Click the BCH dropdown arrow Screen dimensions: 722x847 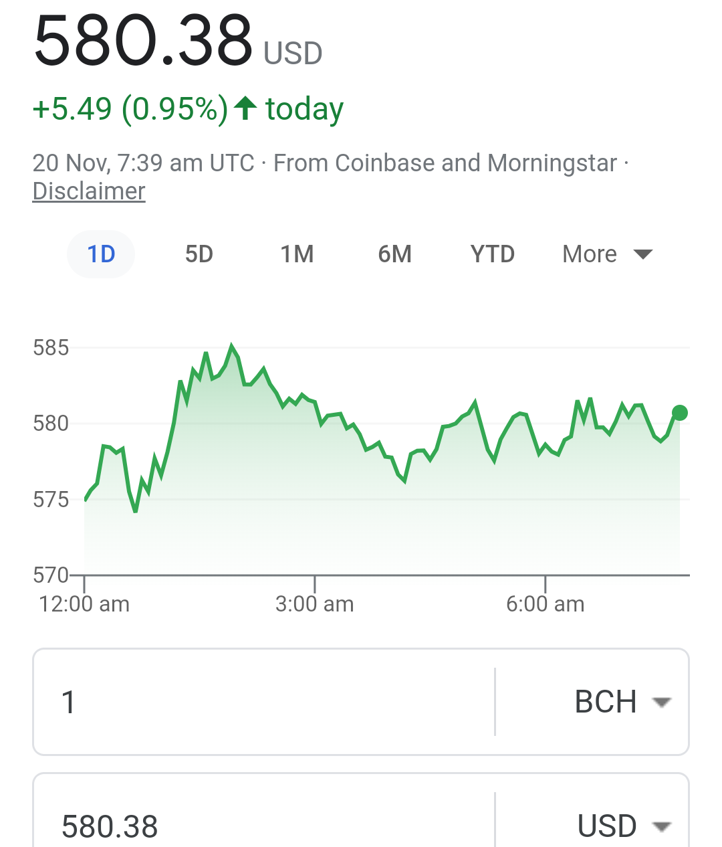click(661, 702)
